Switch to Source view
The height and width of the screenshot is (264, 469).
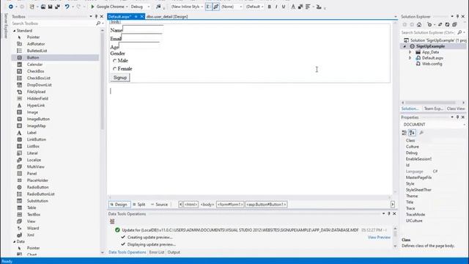(160, 205)
